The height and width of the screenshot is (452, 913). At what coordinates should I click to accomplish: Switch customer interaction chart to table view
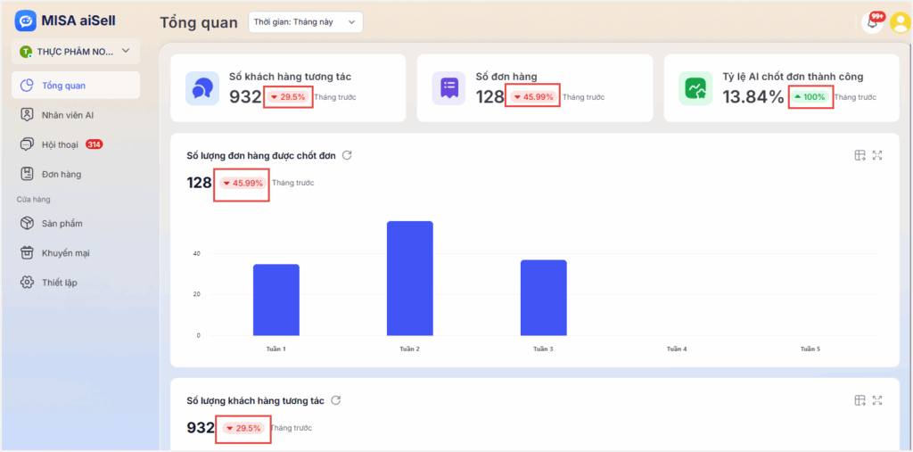point(860,401)
